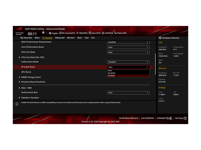The image size is (201, 150).
Task: Open the Exit tab
Action: click(93, 38)
